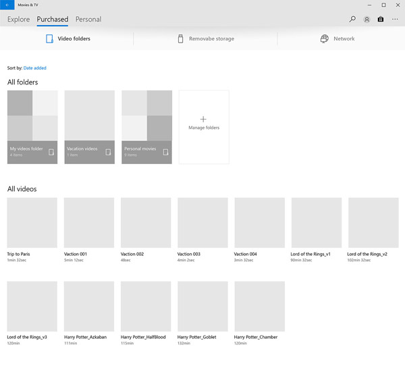The image size is (405, 368).
Task: Open the more options ellipsis menu
Action: (395, 19)
